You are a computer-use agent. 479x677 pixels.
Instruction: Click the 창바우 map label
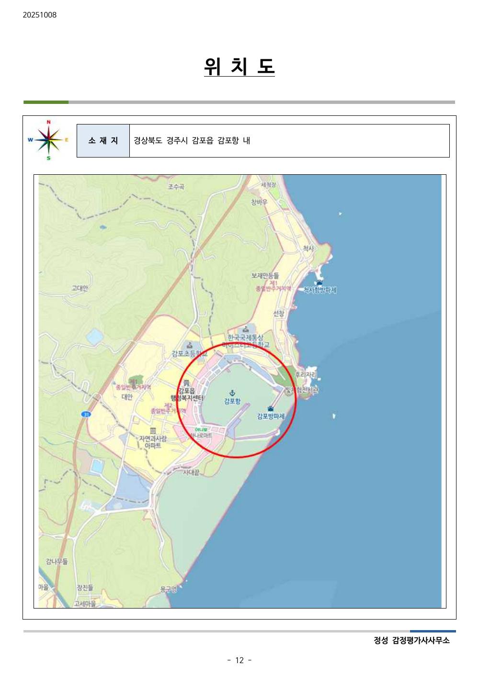[260, 203]
